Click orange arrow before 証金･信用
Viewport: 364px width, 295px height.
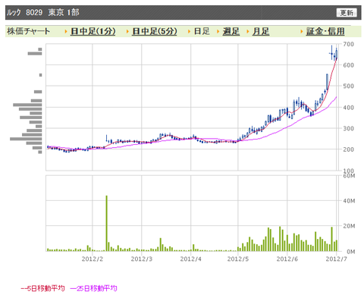coord(302,32)
